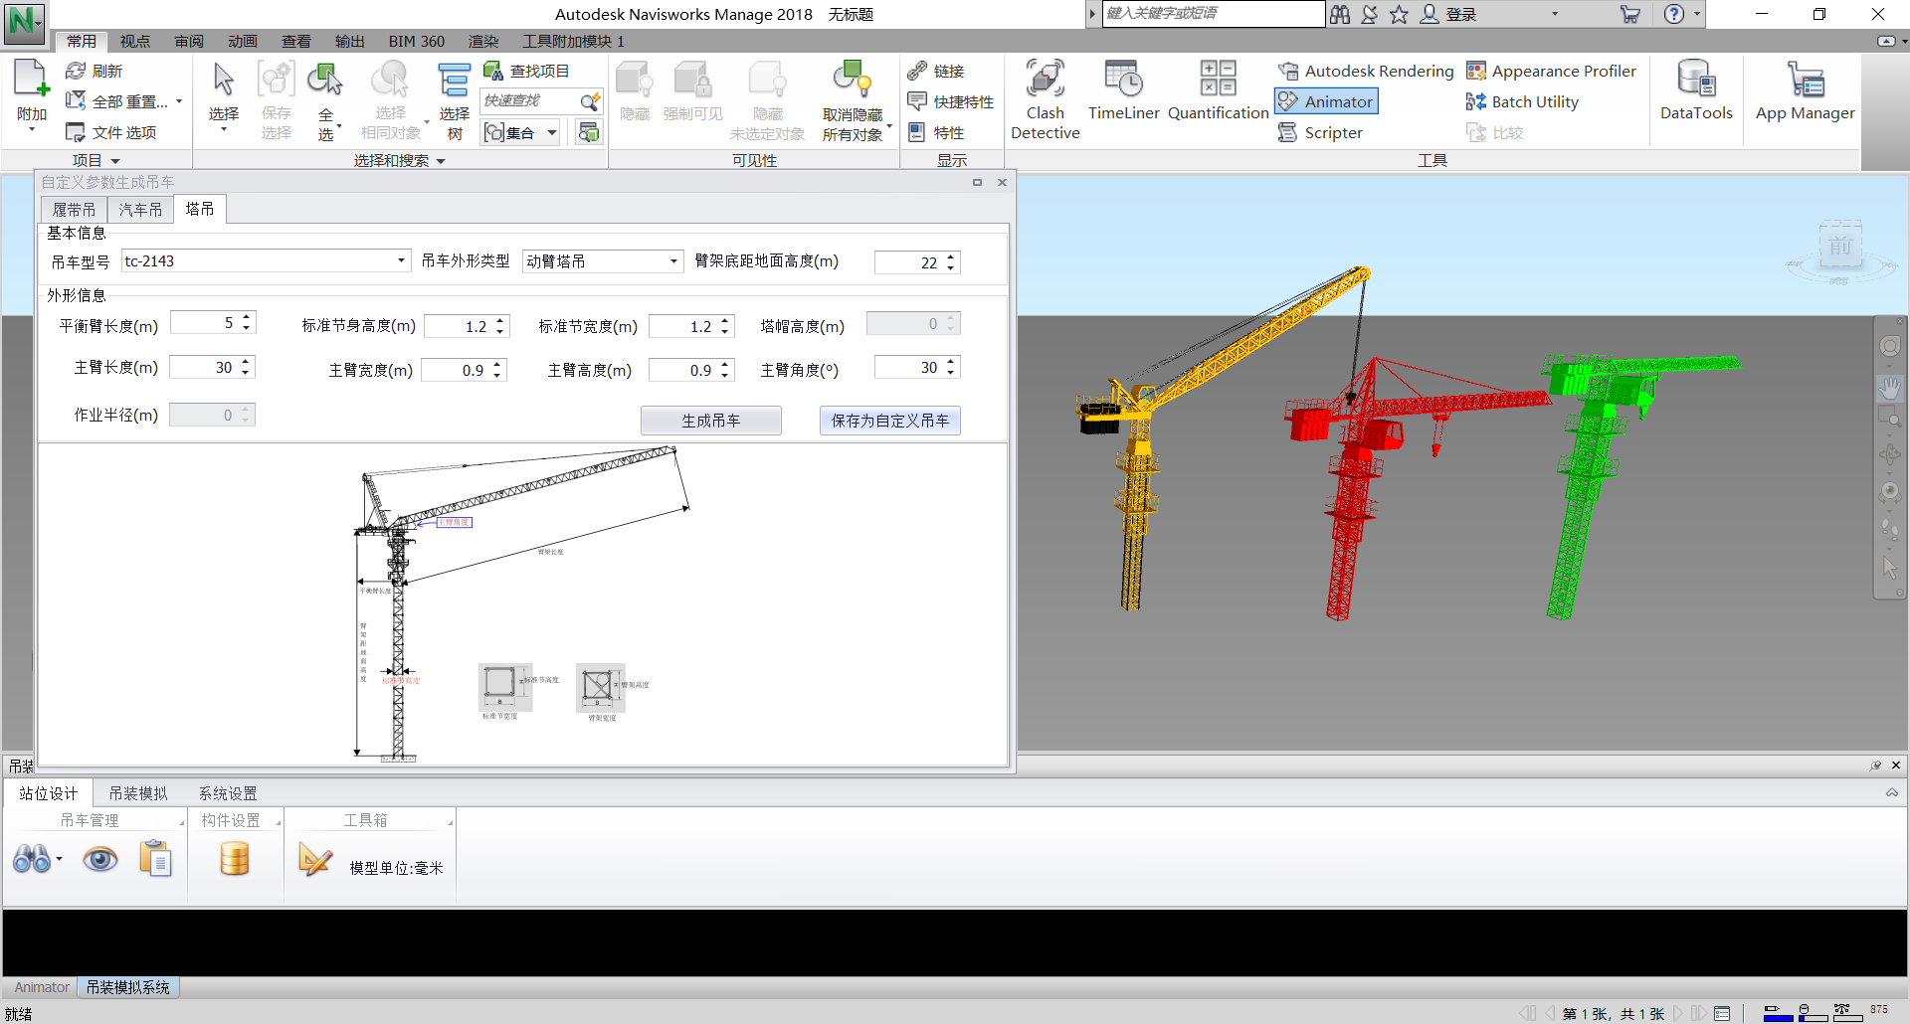Open the BIM 360 ribbon tab
This screenshot has width=1910, height=1024.
[x=417, y=41]
